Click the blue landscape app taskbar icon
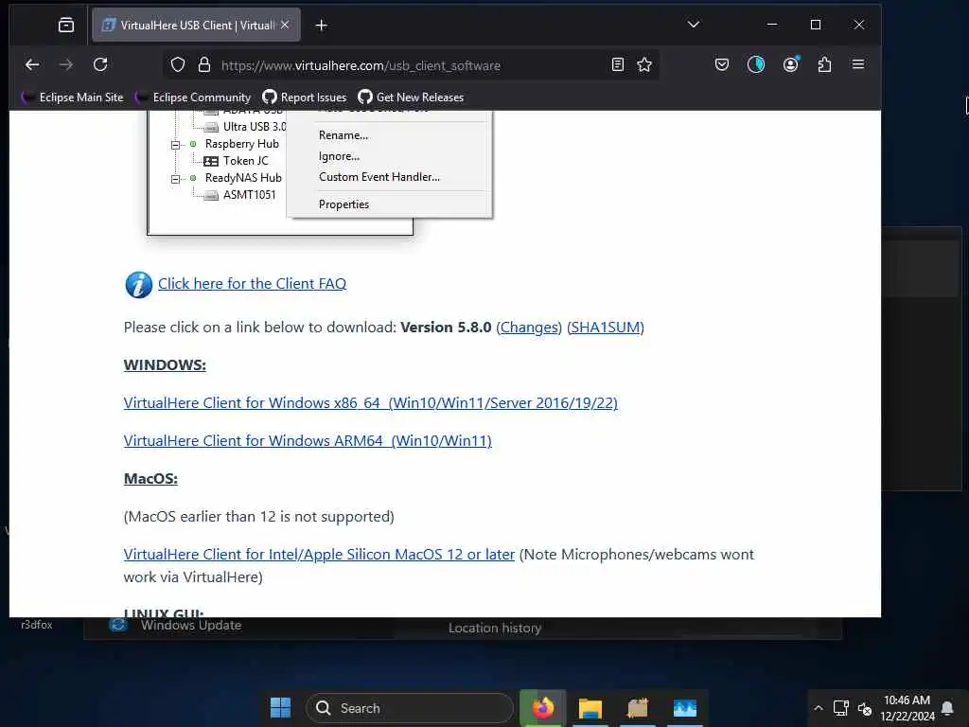 point(685,708)
